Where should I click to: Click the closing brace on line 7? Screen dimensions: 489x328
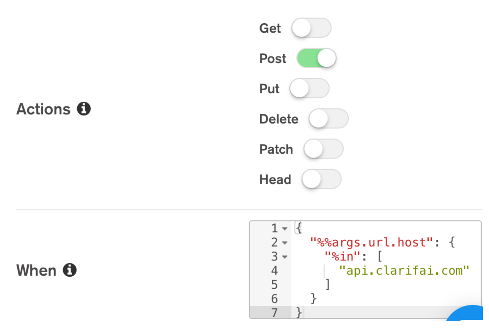click(x=299, y=313)
